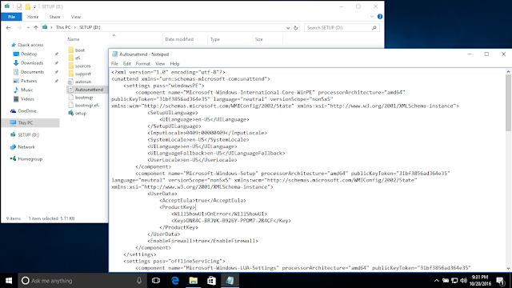
Task: Open Microsoft Edge from the taskbar
Action: (x=175, y=281)
